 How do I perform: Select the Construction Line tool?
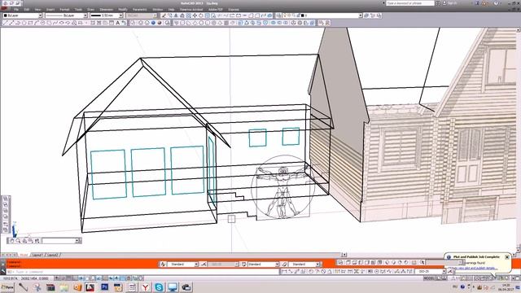point(11,23)
